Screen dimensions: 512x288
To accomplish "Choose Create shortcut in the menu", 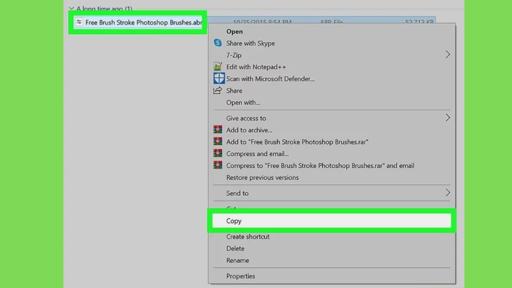I will pyautogui.click(x=247, y=236).
